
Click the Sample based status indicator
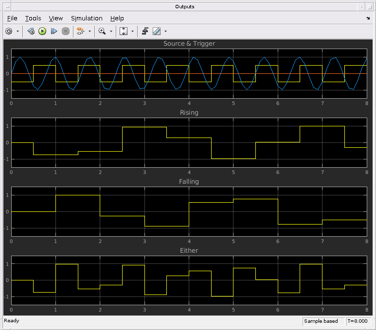(x=321, y=321)
